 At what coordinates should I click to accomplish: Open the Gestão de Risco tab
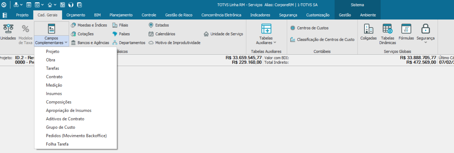[179, 15]
